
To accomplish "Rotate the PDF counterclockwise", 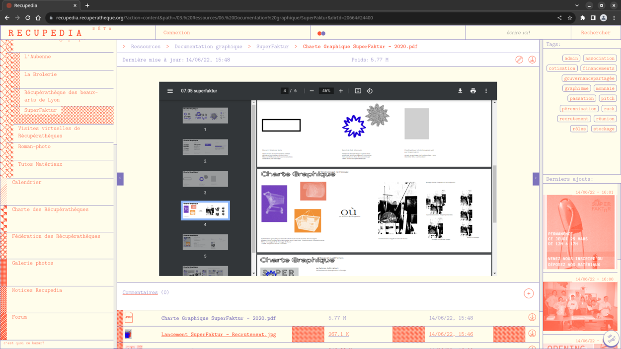I will (x=370, y=91).
